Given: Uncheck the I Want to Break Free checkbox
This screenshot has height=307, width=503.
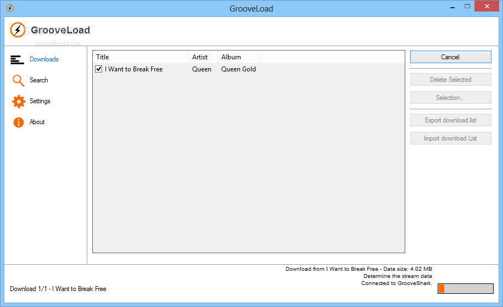Looking at the screenshot, I should [99, 69].
